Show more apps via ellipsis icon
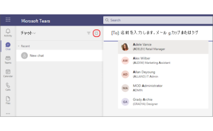 pos(8,114)
